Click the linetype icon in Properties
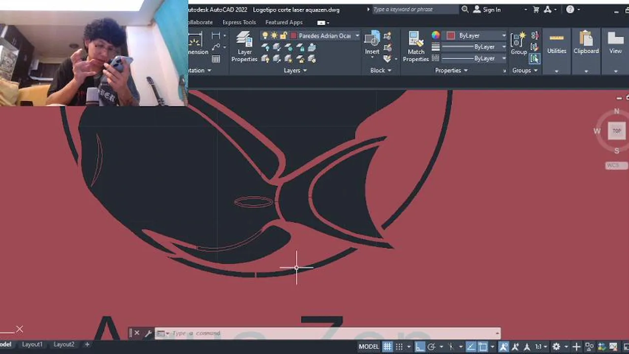 coord(436,58)
